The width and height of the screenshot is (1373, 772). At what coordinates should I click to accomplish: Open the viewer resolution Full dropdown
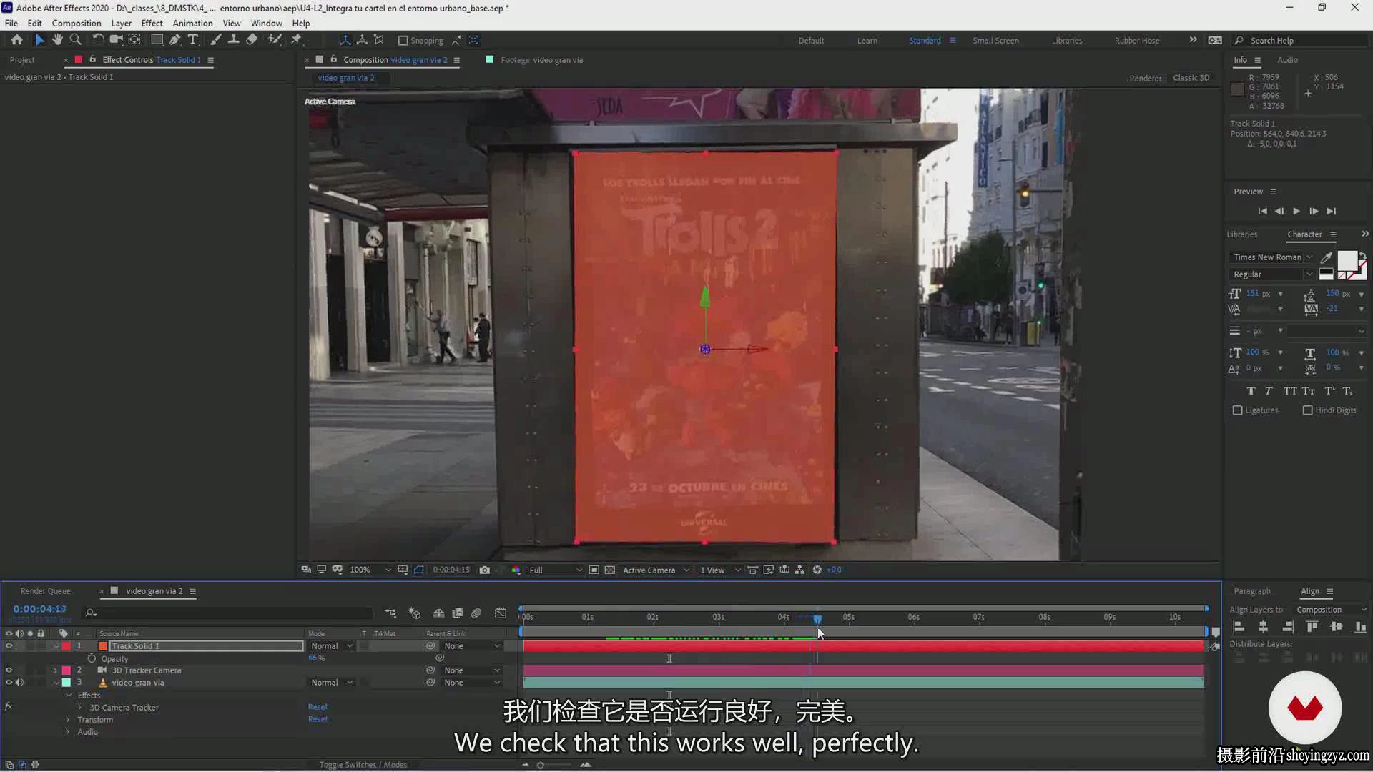click(x=555, y=570)
